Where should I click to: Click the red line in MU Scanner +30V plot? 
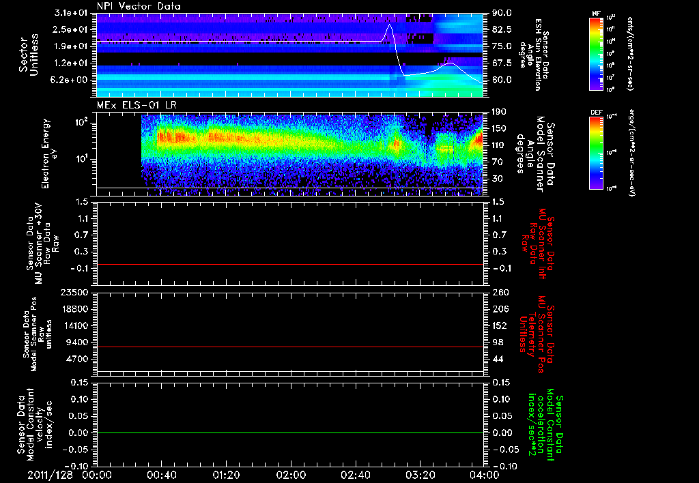tap(290, 264)
